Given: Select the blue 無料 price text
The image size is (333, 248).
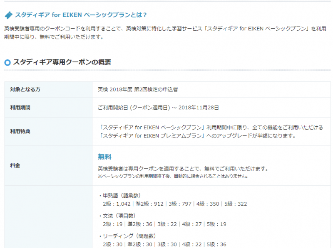Looking at the screenshot, I should [x=104, y=157].
